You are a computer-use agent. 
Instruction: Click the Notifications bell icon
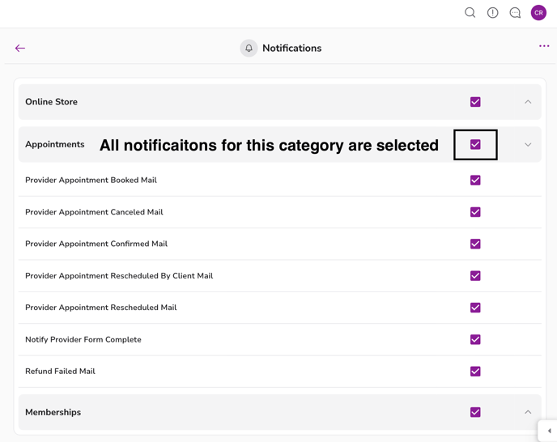point(249,49)
